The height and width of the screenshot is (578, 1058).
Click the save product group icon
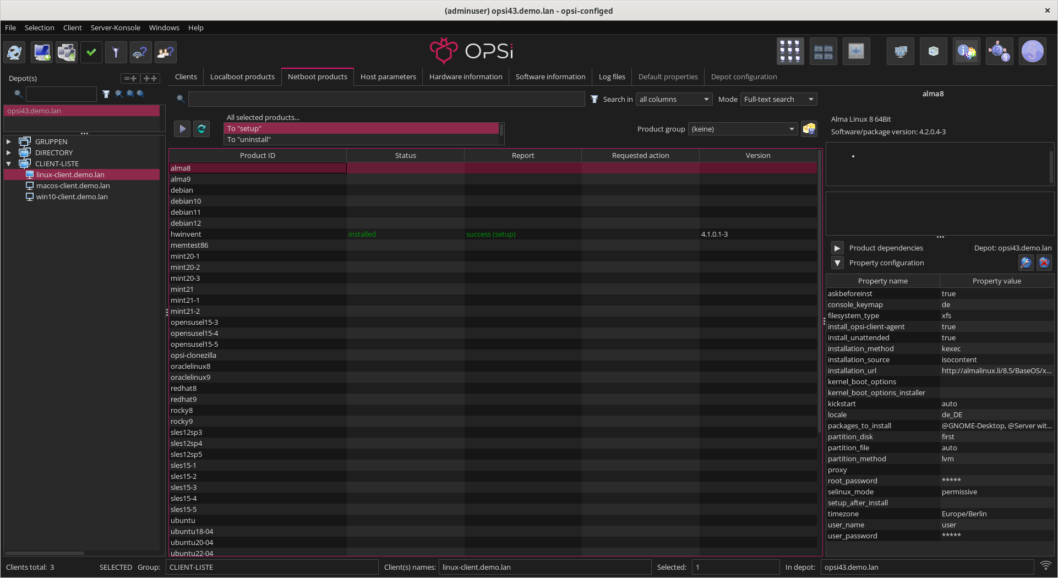click(809, 129)
